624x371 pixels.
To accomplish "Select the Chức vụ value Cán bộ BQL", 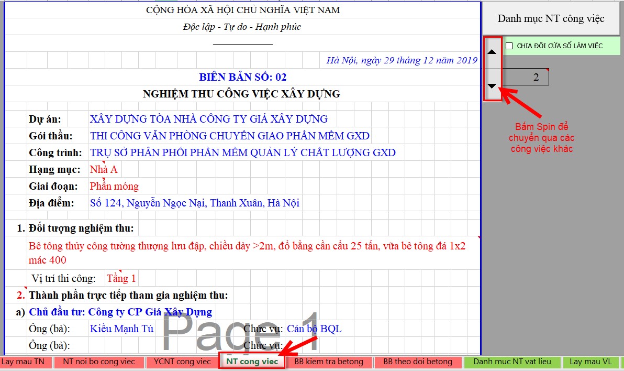I will (x=314, y=329).
